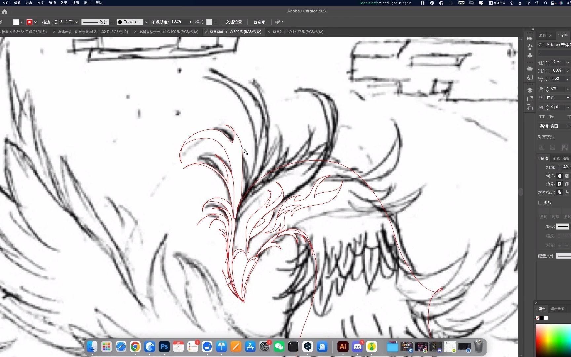Open the Artboards panel icon

(530, 107)
